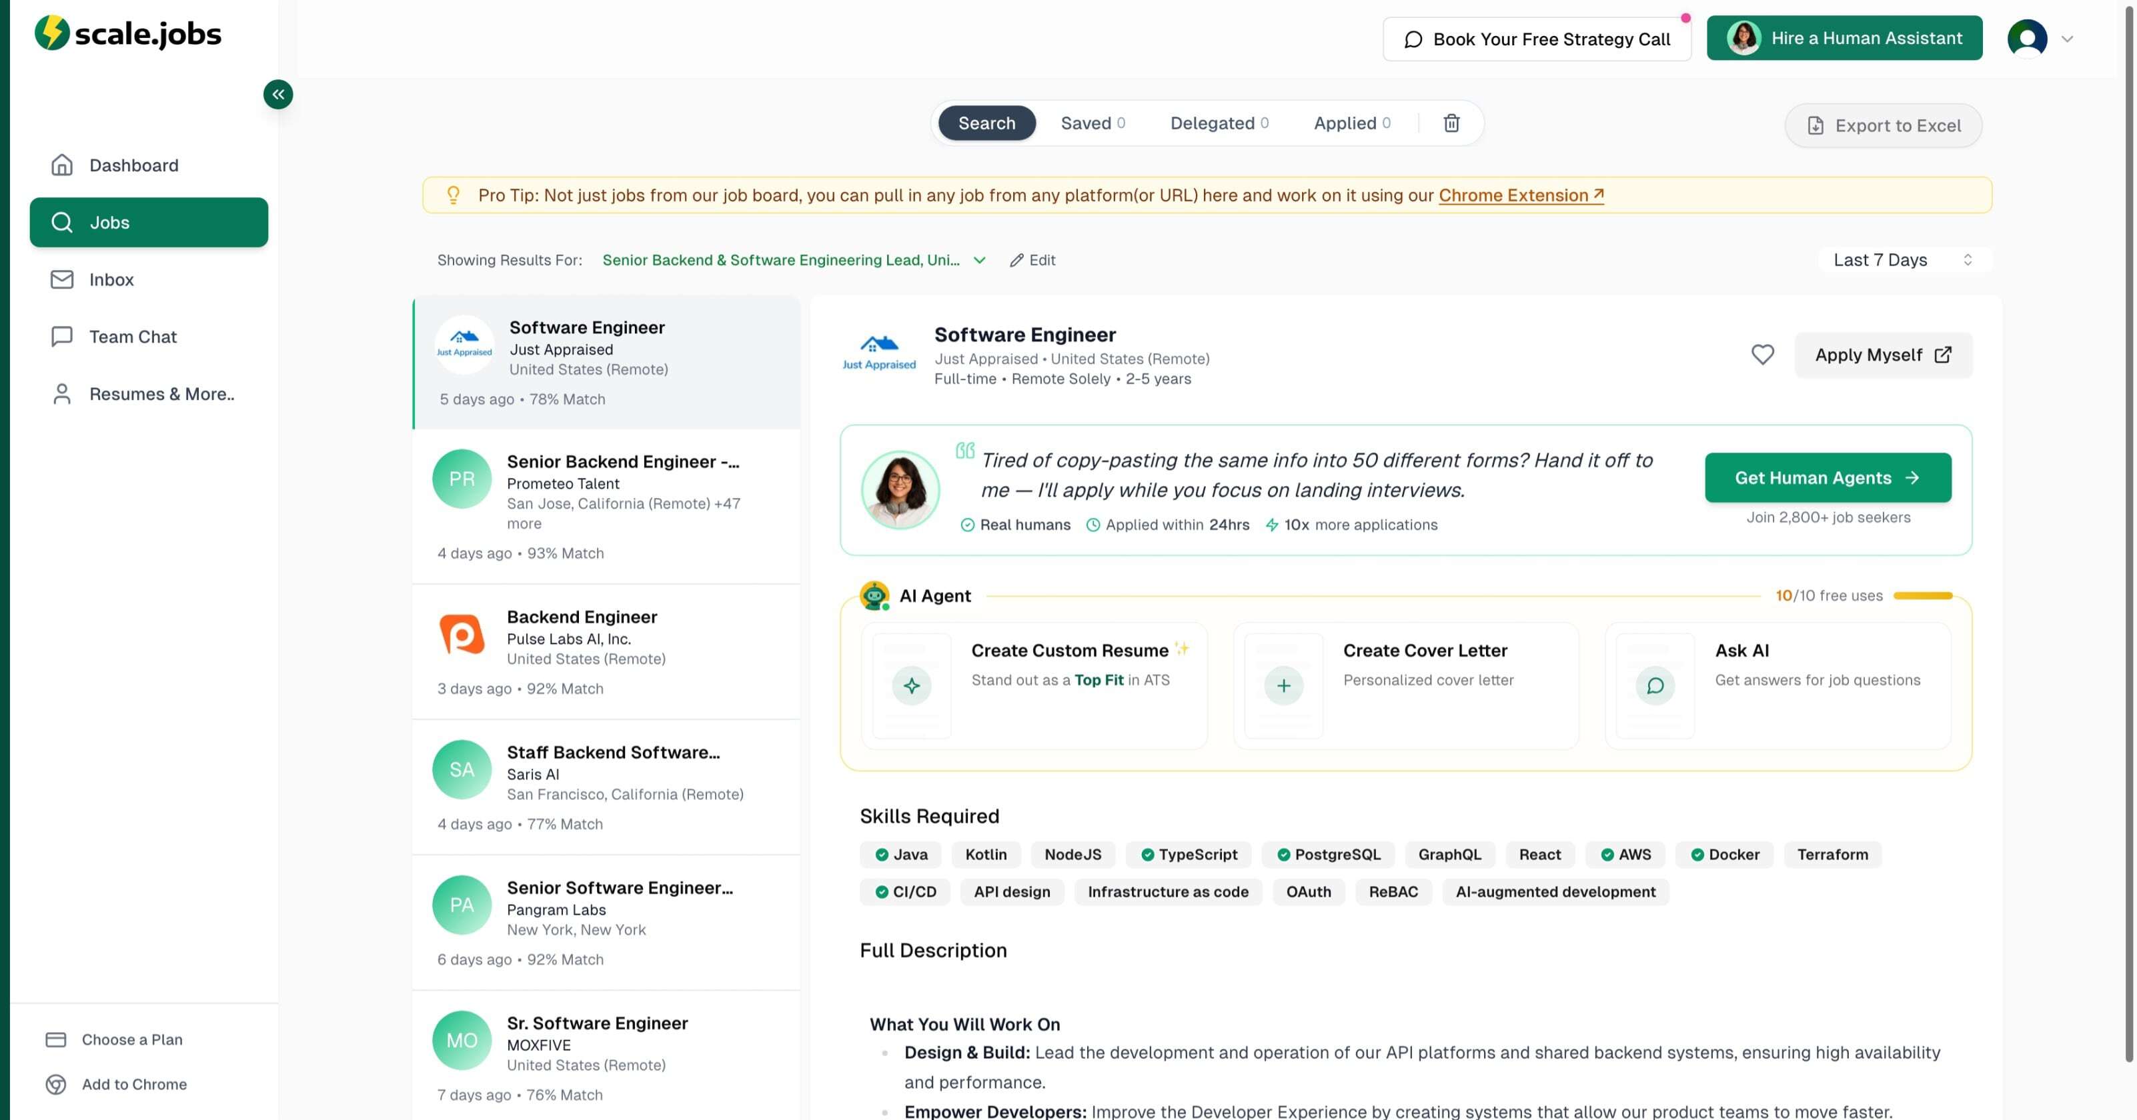Click the human assistant portrait in banner
This screenshot has height=1120, width=2137.
[x=900, y=490]
